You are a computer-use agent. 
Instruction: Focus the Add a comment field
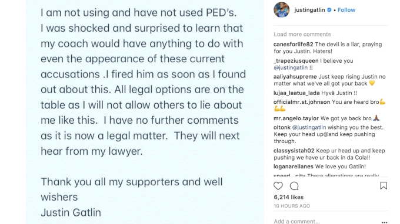(x=326, y=222)
